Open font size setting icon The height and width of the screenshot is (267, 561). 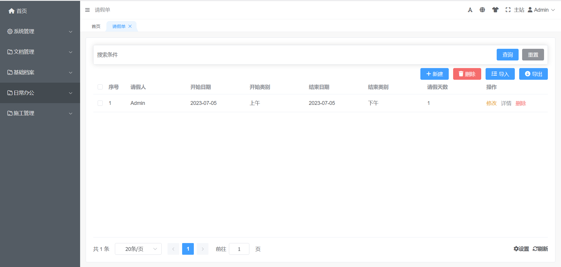pyautogui.click(x=470, y=10)
